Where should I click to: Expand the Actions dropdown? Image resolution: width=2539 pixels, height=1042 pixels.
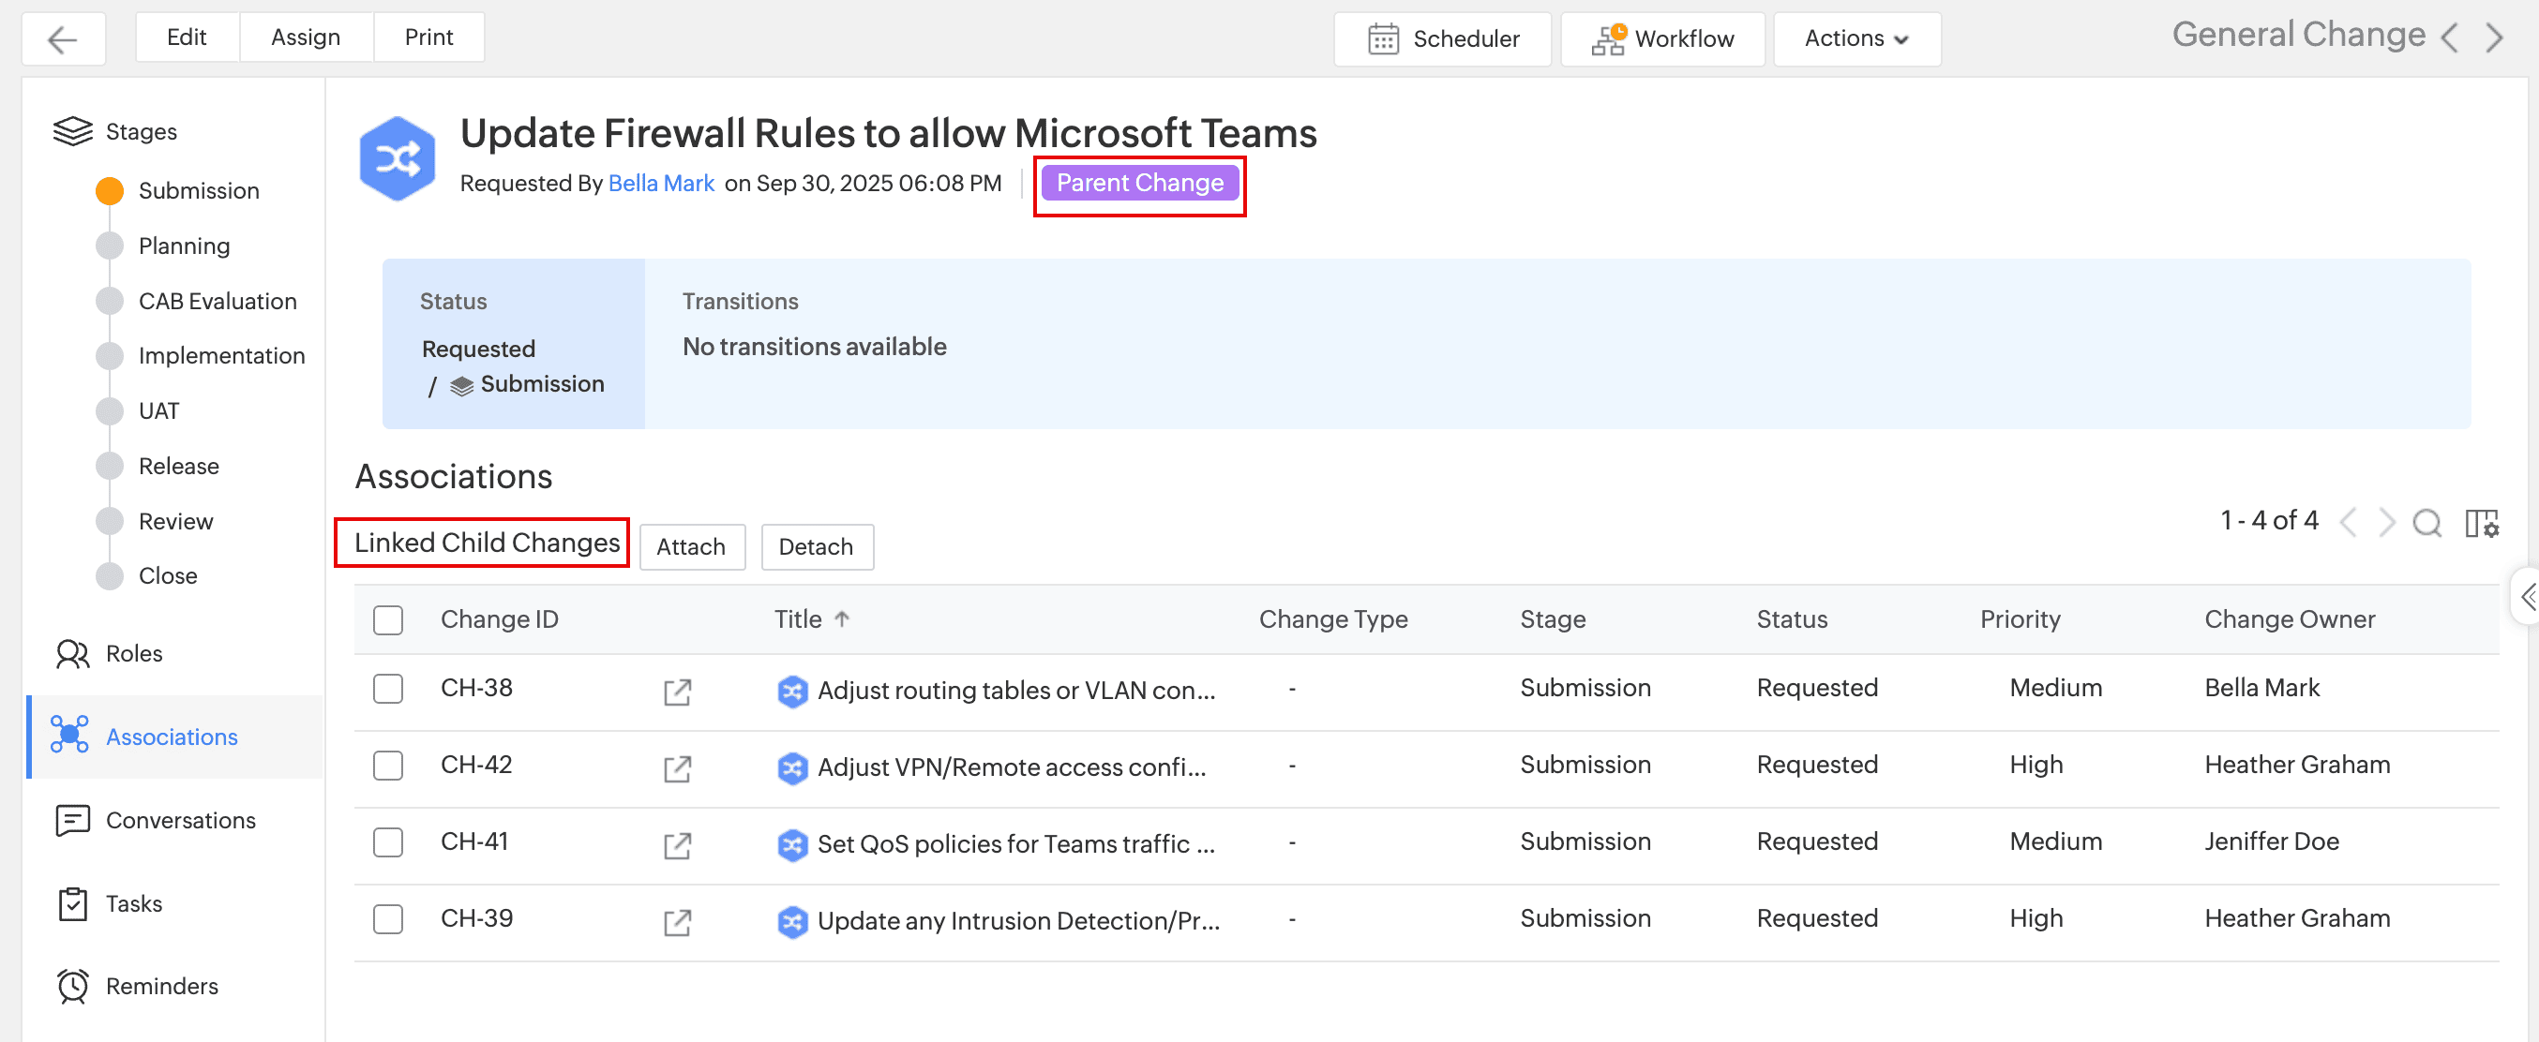click(1855, 39)
